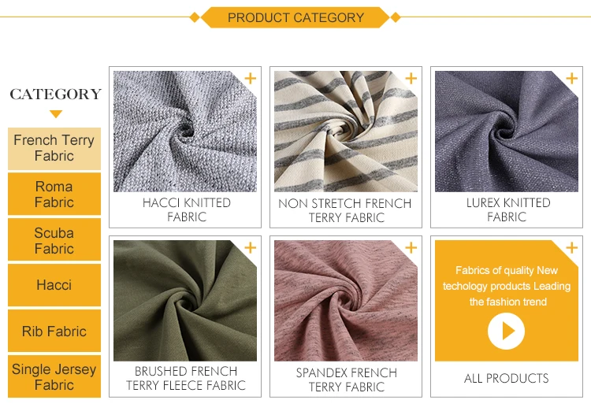Click plus icon on Spandex French Terry card
This screenshot has height=415, width=591.
coord(411,248)
